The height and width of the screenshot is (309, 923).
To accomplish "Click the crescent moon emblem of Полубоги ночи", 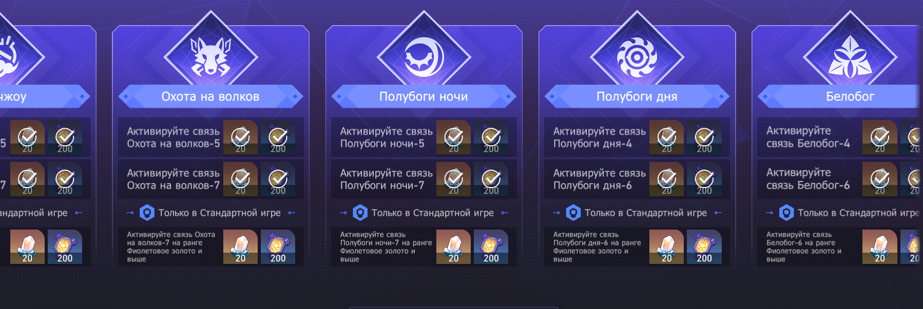I will coord(424,57).
